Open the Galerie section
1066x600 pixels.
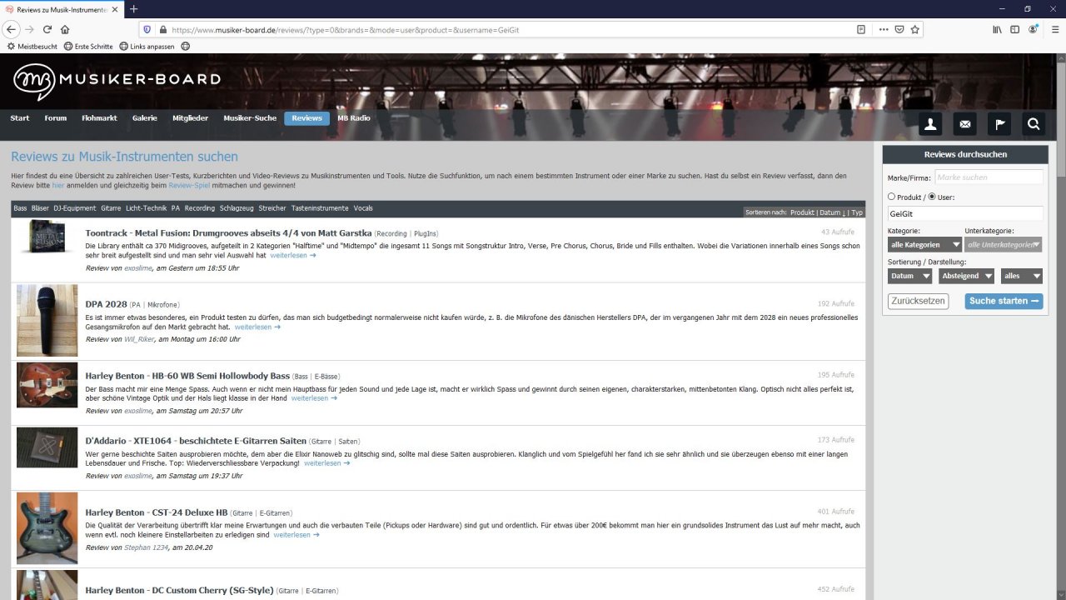(144, 118)
